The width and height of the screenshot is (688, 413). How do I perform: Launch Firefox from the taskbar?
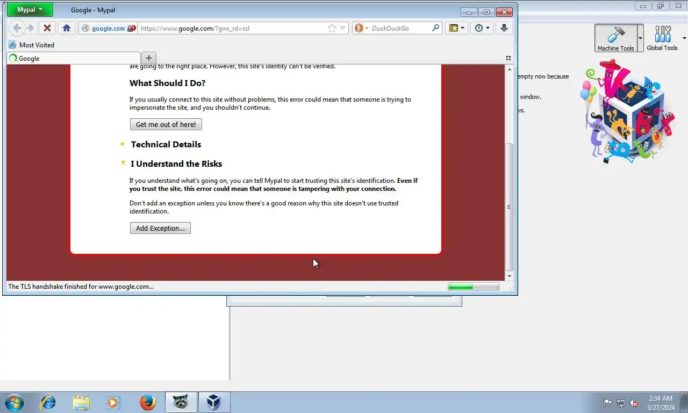[x=147, y=402]
